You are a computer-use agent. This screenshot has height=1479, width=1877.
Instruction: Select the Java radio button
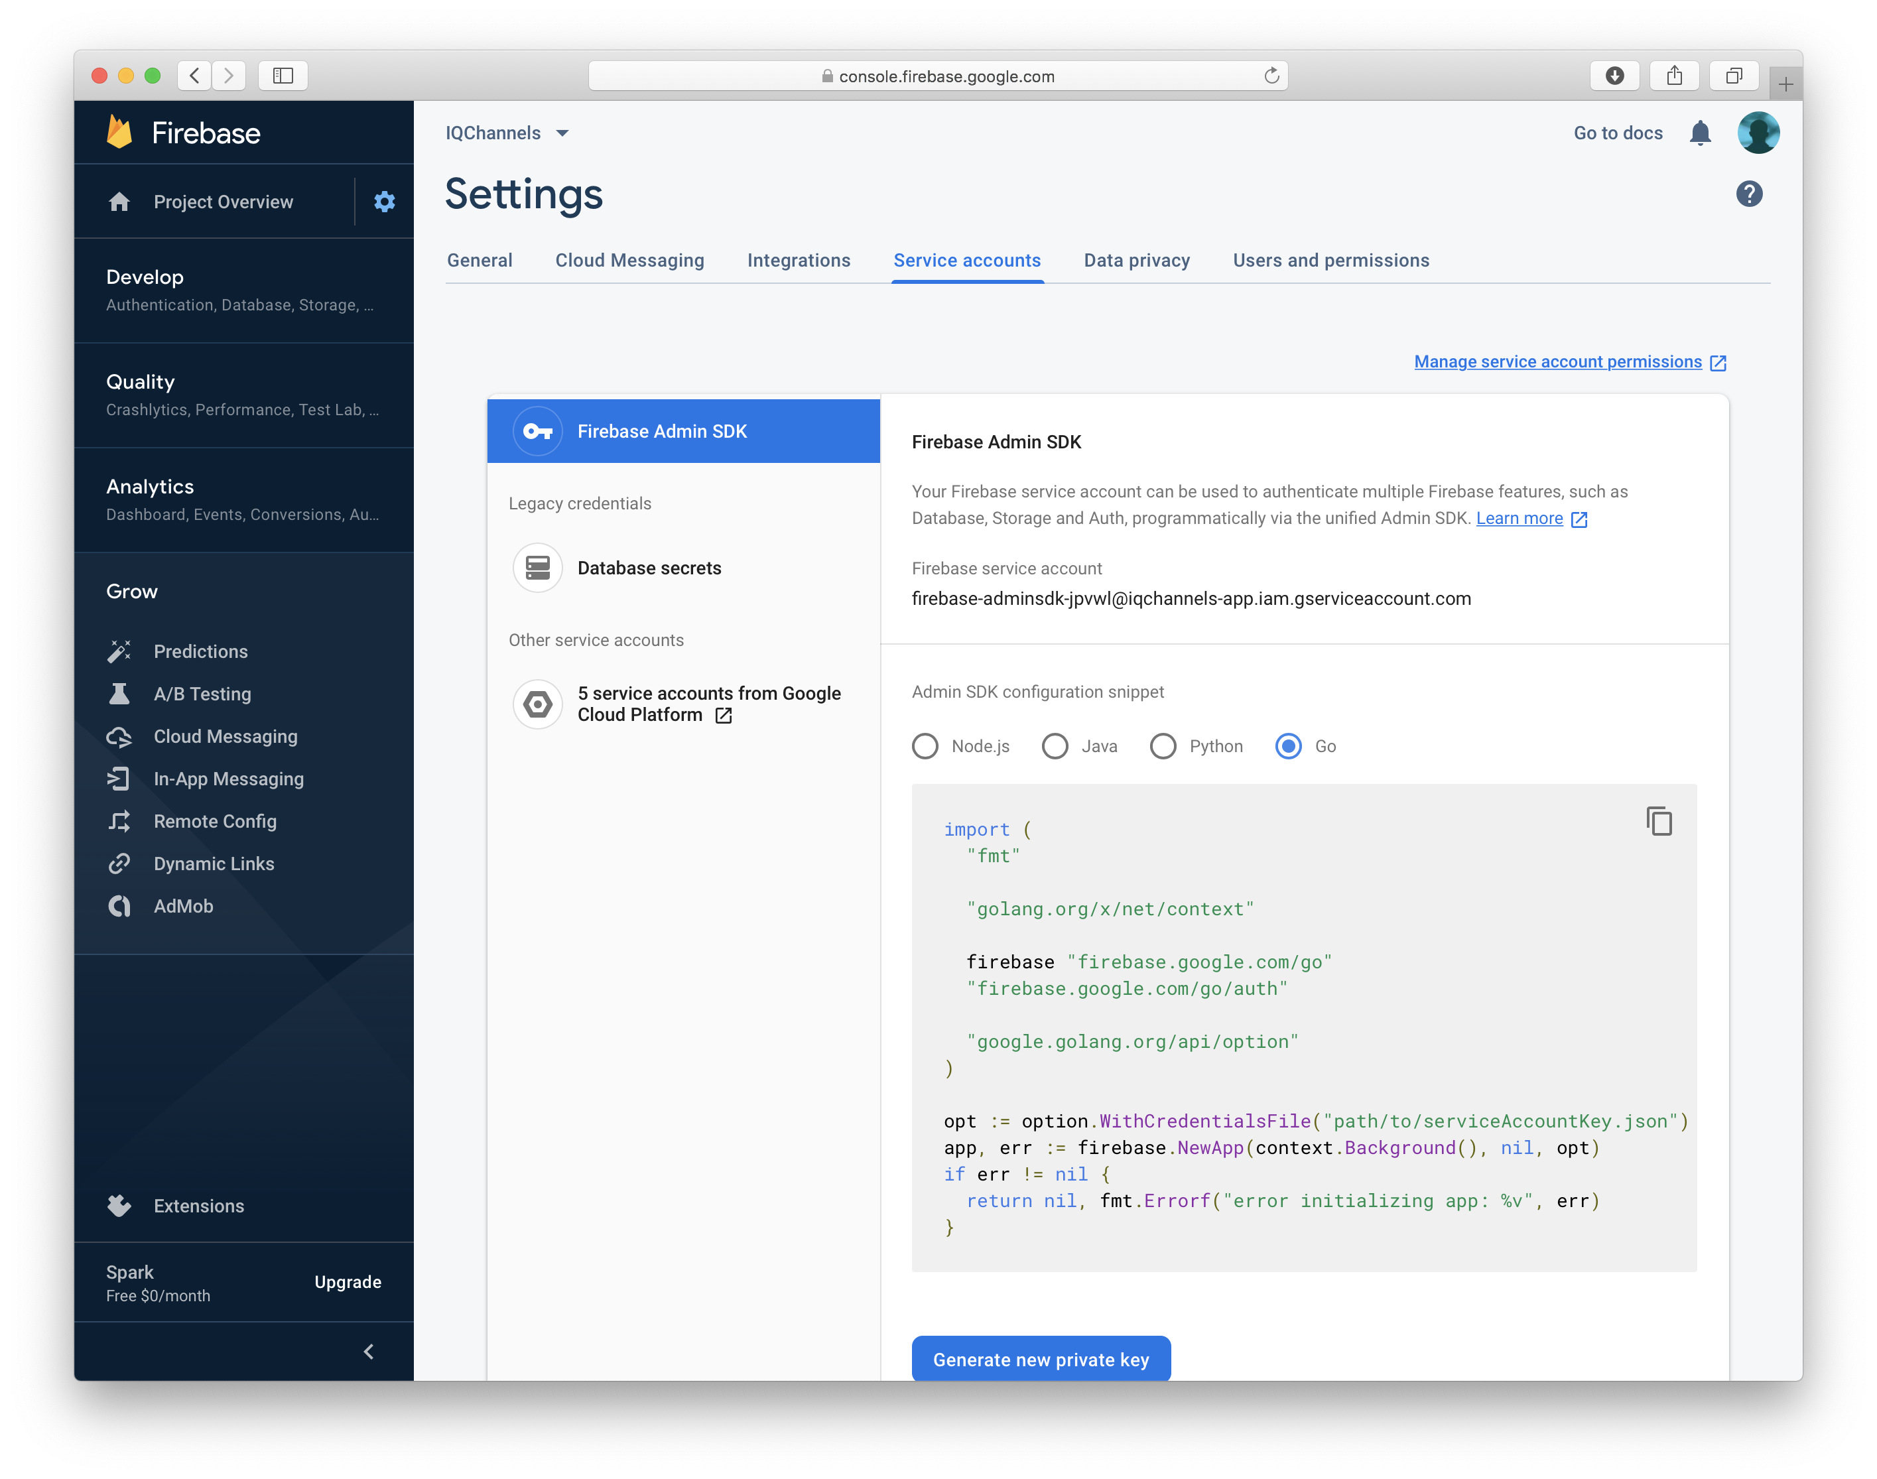(x=1055, y=745)
